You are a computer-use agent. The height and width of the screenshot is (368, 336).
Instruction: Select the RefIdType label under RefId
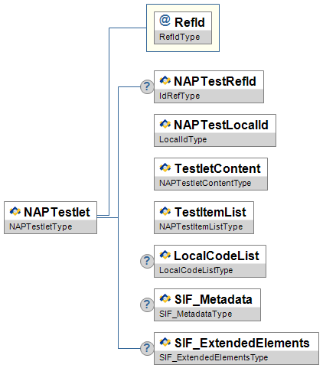[x=179, y=37]
